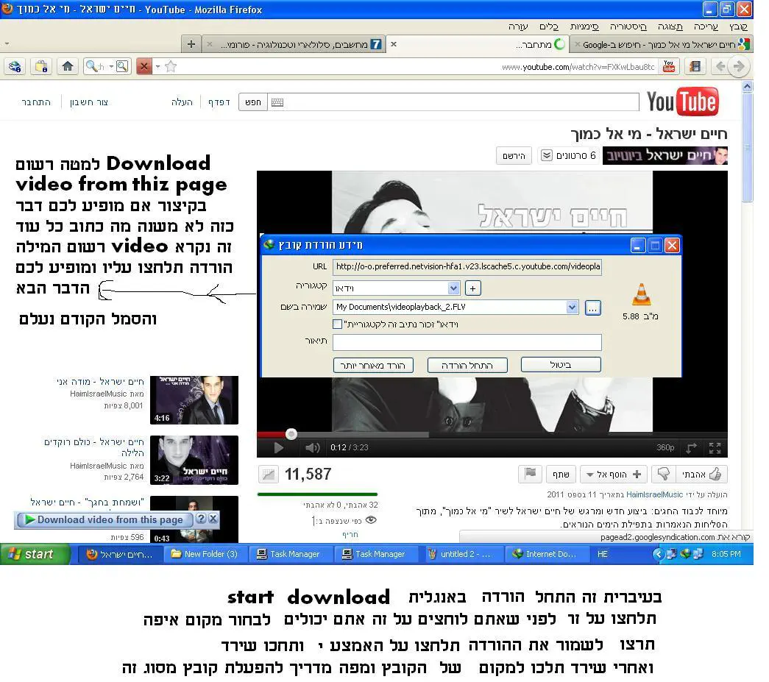Screen dimensions: 769x682
Task: Click Download video from this page bar
Action: pos(109,519)
